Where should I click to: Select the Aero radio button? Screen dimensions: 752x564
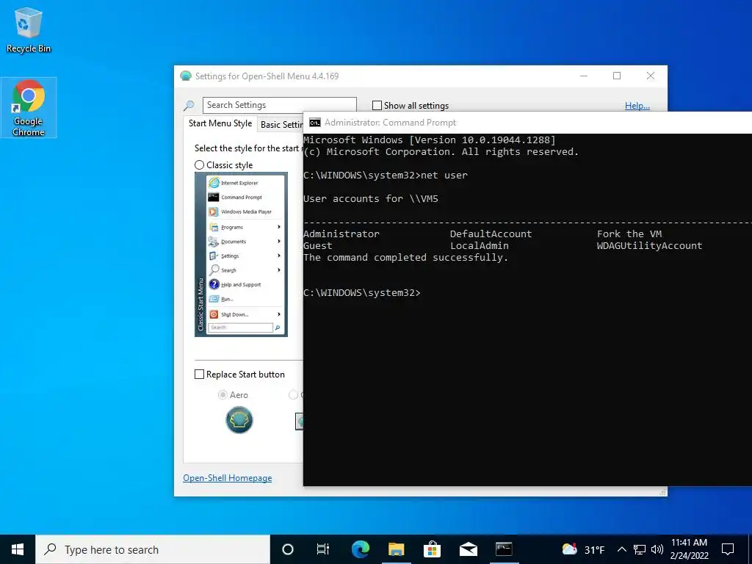pyautogui.click(x=222, y=394)
